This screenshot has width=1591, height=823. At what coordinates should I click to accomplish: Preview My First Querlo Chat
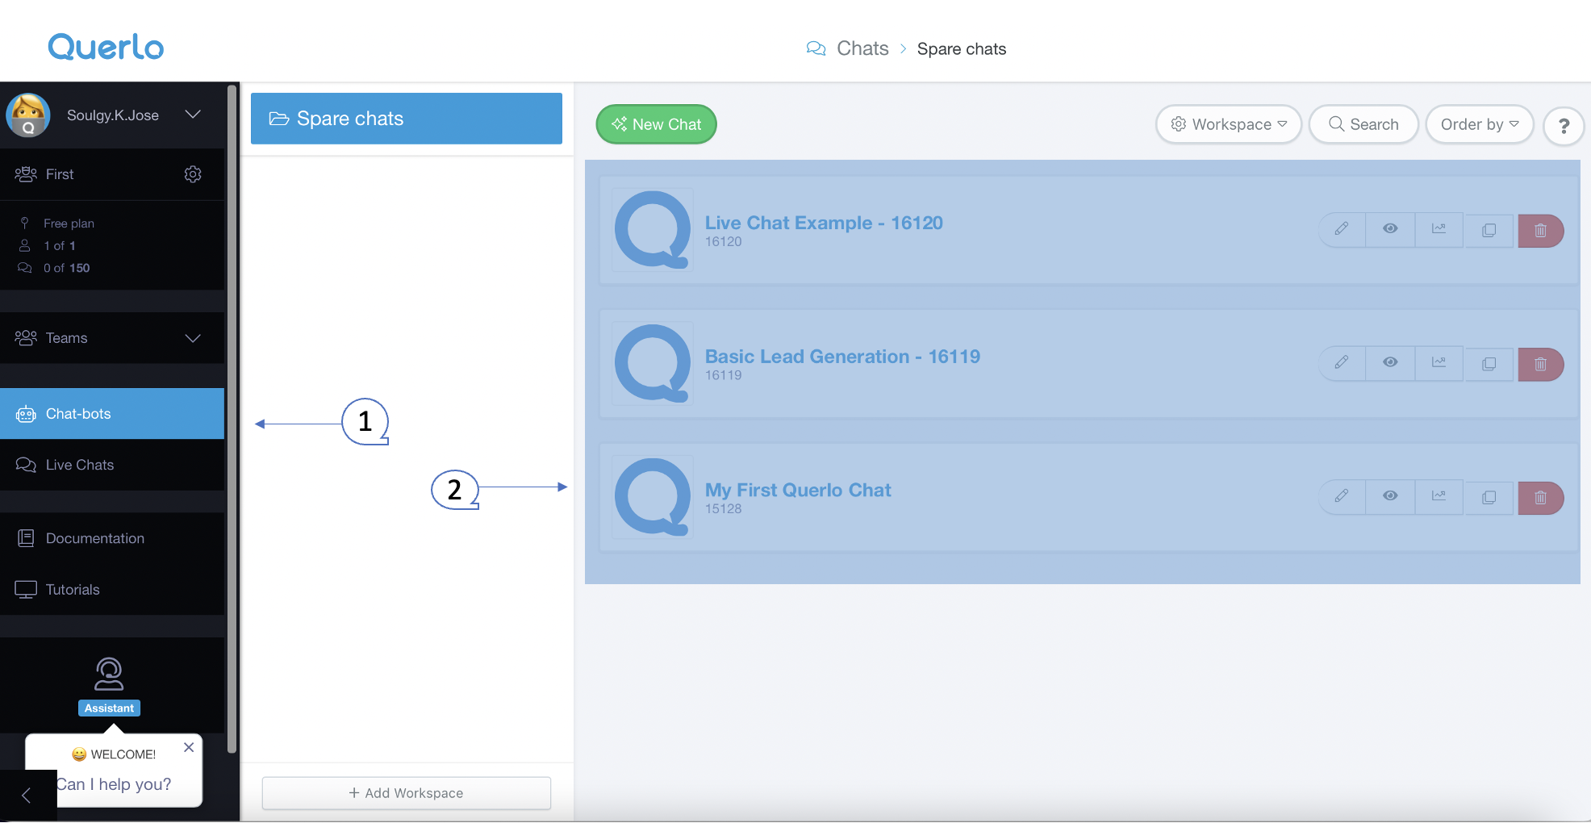1390,497
